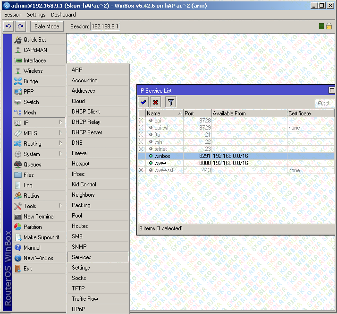Screen dimensions: 337x314
Task: Open the Session menu in menu bar
Action: click(x=13, y=15)
